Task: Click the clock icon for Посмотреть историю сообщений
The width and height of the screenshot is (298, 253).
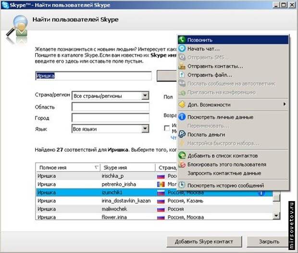Action: click(x=182, y=185)
